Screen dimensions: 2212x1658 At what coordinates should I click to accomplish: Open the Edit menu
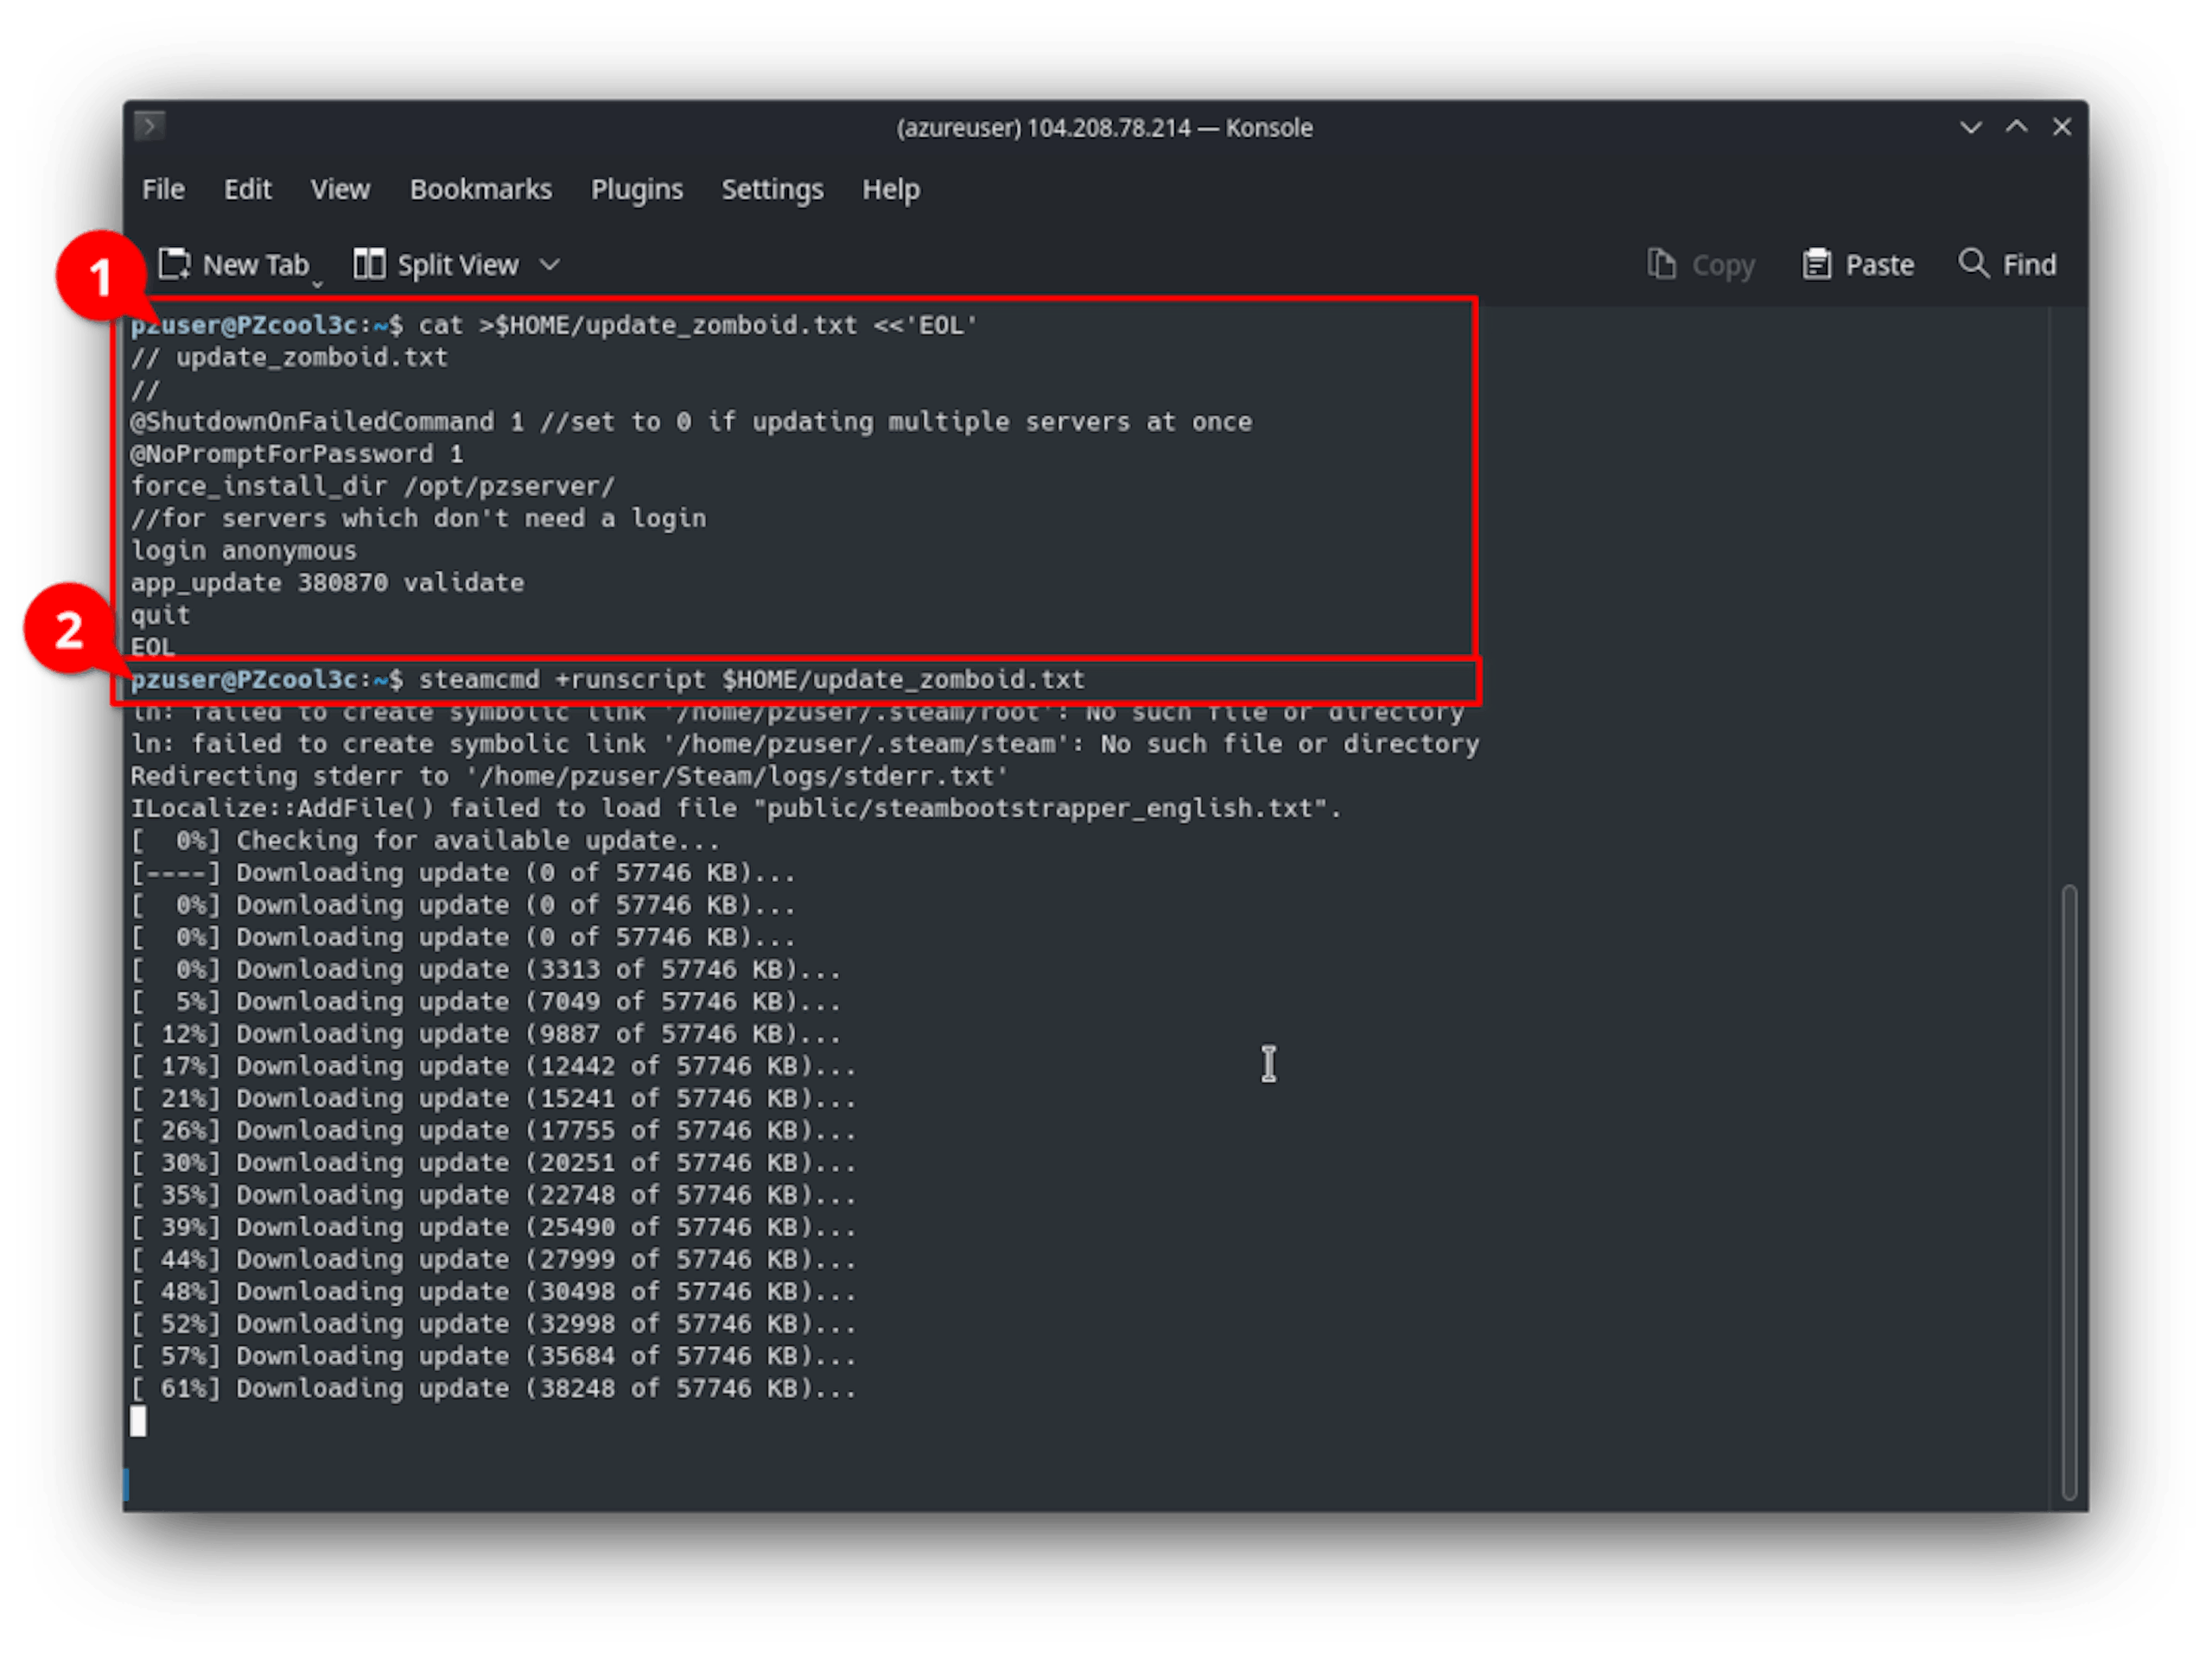click(x=247, y=189)
